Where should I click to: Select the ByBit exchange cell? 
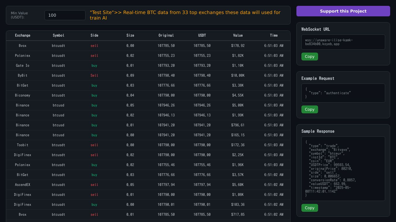[x=23, y=75]
